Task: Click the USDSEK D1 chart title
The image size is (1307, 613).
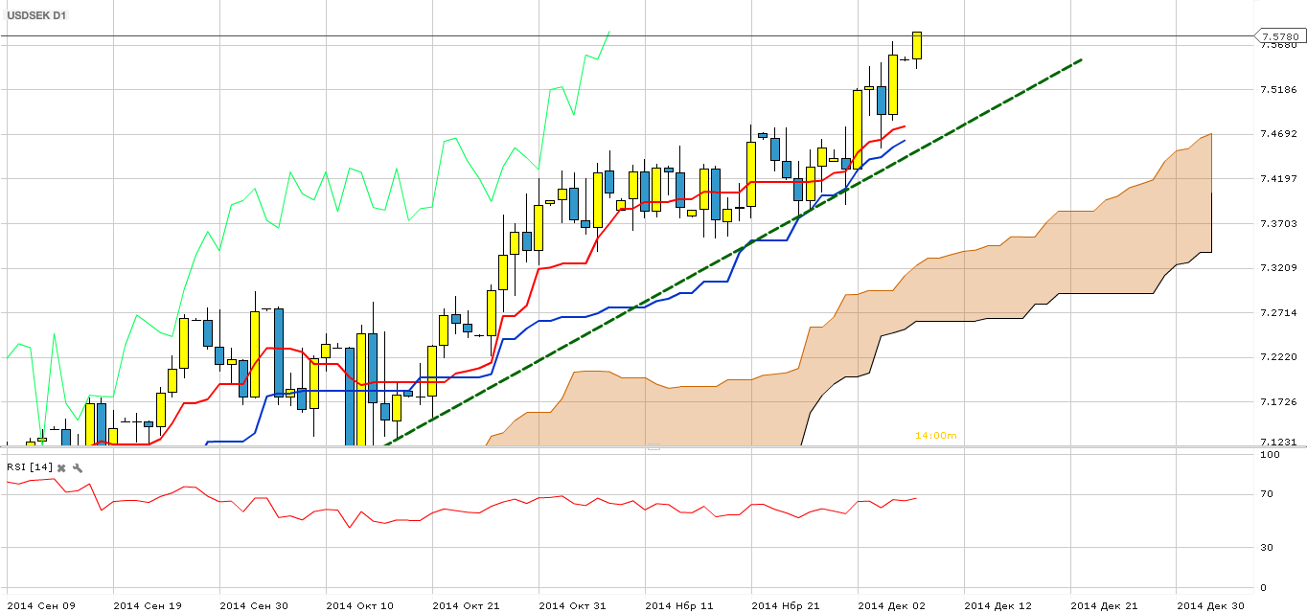Action: (38, 15)
